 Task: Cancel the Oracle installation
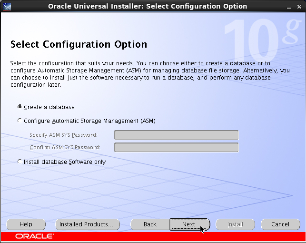(280, 224)
